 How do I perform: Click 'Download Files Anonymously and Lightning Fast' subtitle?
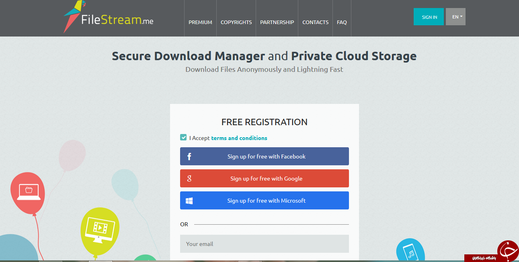click(x=264, y=69)
